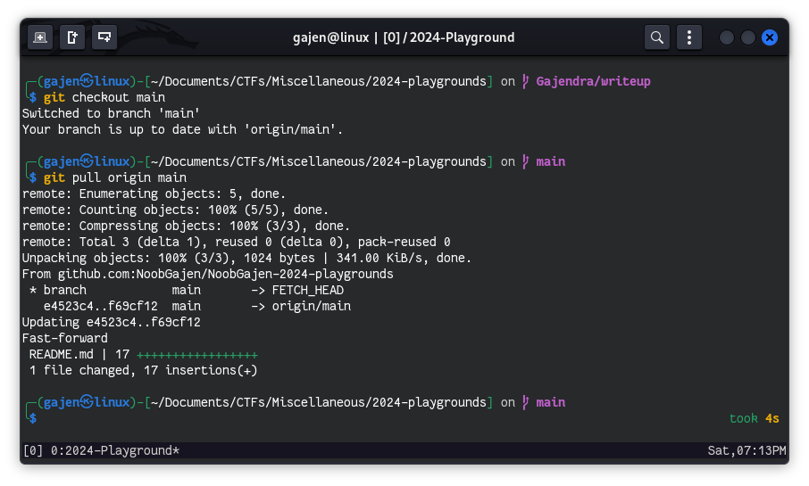
Task: Minimize the terminal window
Action: click(727, 37)
